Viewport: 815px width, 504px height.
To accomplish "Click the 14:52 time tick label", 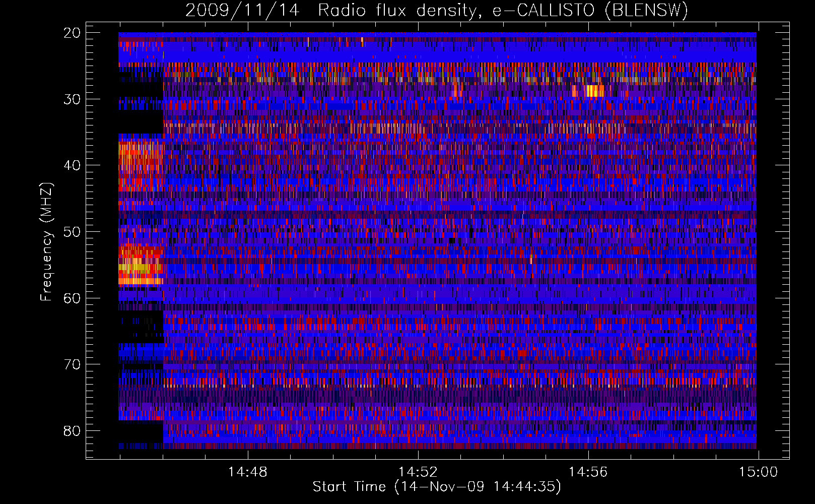I will click(x=418, y=472).
